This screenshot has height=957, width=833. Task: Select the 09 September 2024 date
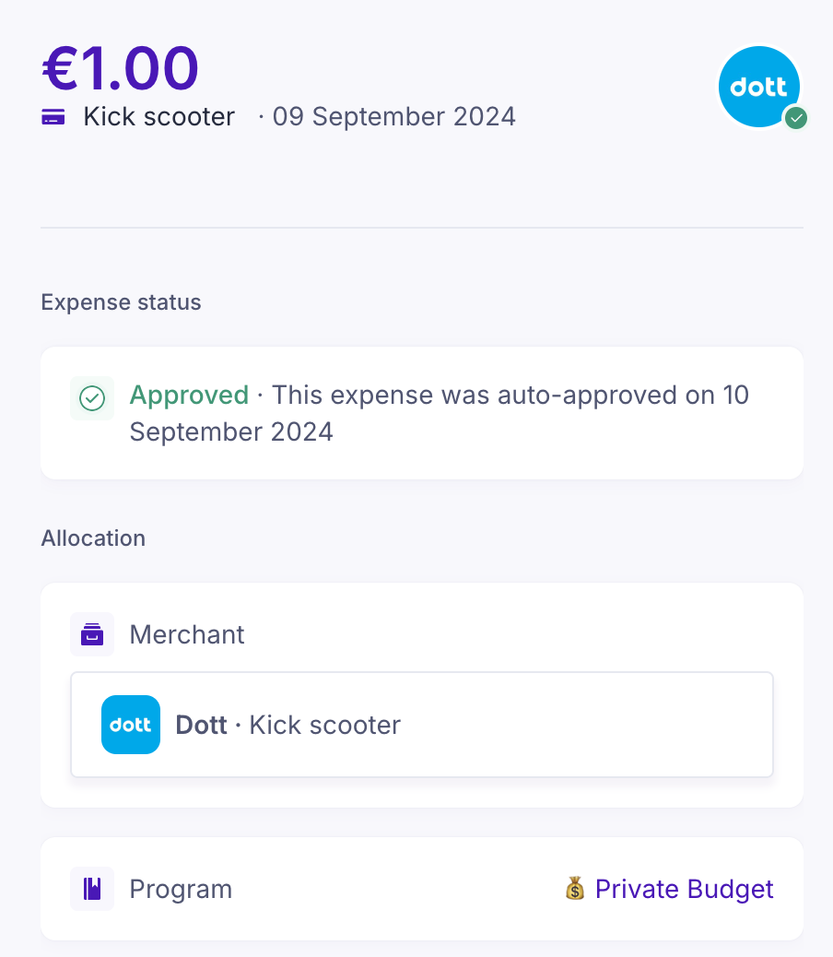tap(393, 117)
